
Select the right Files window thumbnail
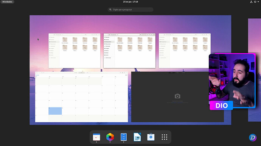tap(185, 51)
